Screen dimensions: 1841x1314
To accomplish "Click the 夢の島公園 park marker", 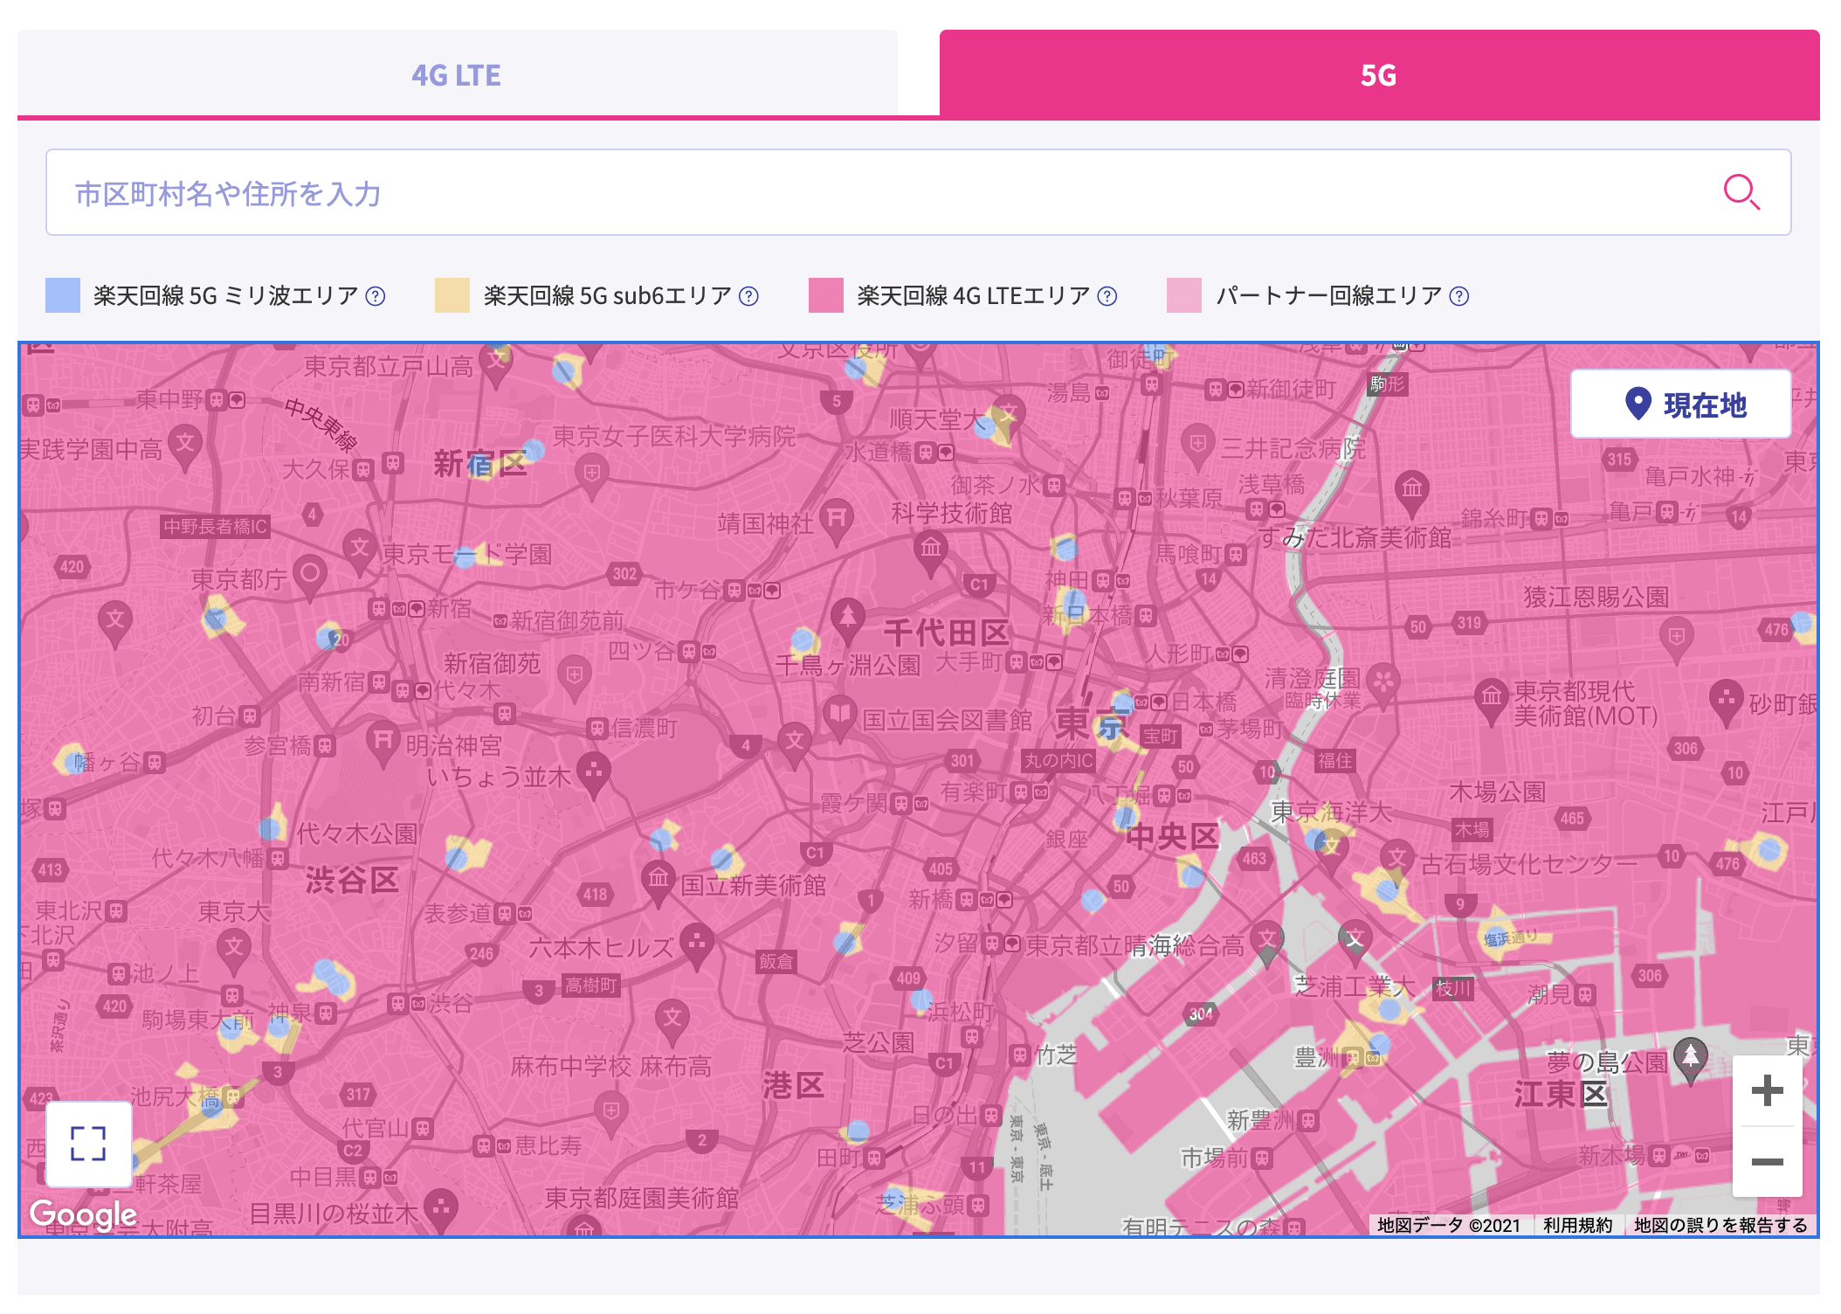I will (1691, 1059).
